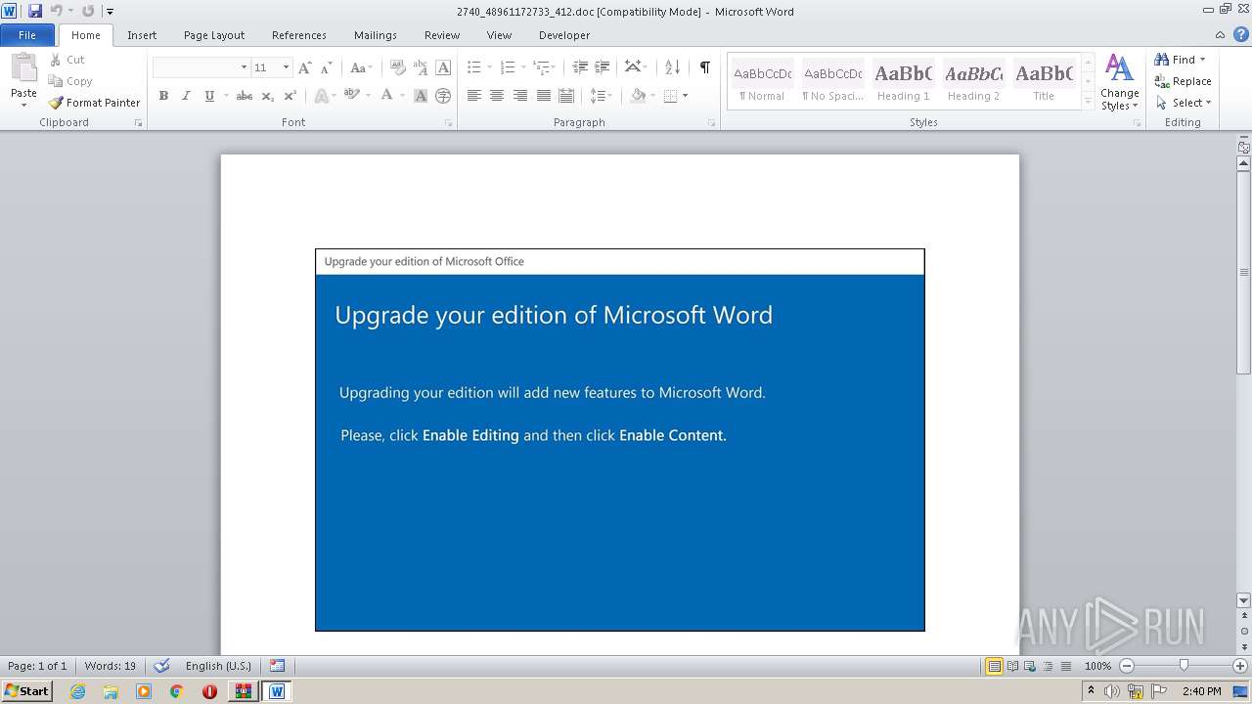Viewport: 1252px width, 704px height.
Task: Click the Zoom In plus button
Action: click(1239, 666)
